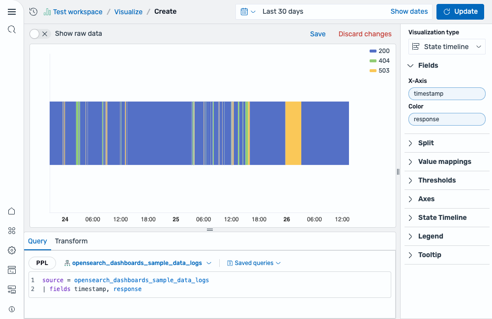This screenshot has width=492, height=319.
Task: Open the hamburger navigation menu
Action: tap(12, 12)
